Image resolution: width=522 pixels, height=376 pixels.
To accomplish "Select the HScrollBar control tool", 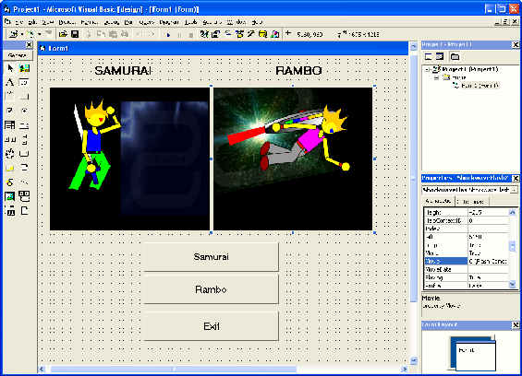I will 9,139.
